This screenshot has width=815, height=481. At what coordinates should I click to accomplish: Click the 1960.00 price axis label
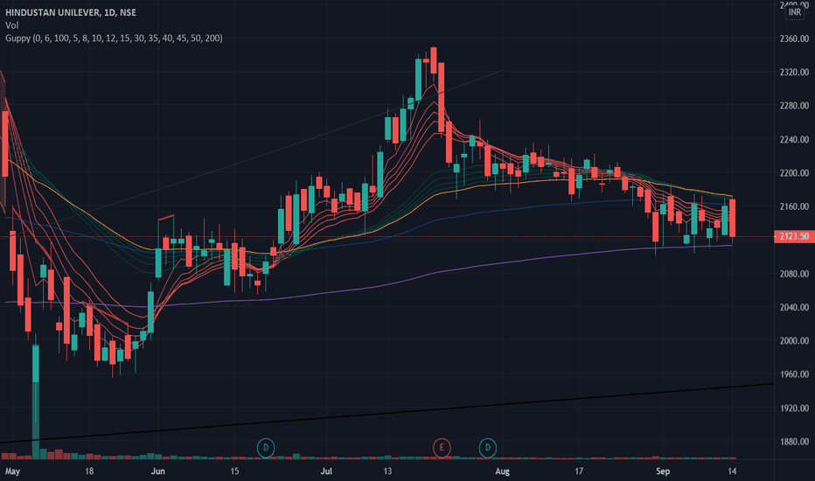[x=794, y=374]
